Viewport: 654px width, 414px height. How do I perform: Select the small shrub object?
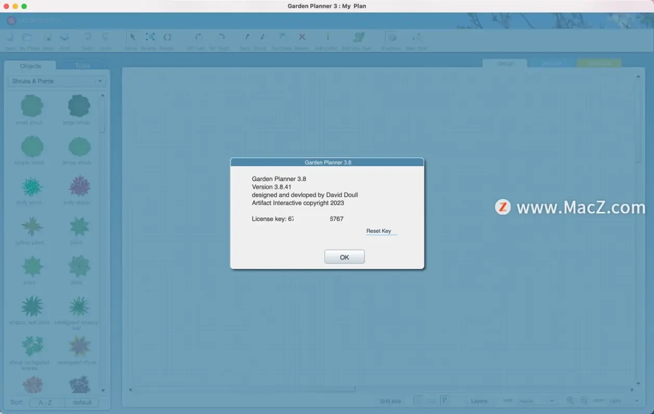click(32, 106)
